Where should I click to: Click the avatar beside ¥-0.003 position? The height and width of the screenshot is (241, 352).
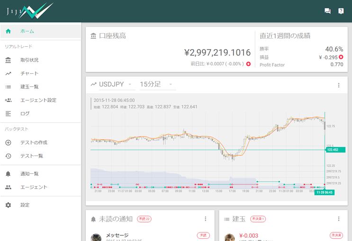(x=229, y=237)
